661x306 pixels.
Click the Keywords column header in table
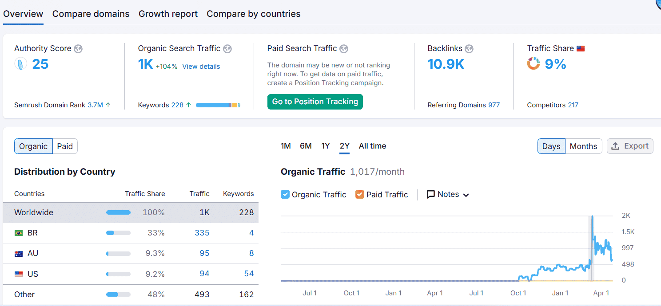coord(239,194)
